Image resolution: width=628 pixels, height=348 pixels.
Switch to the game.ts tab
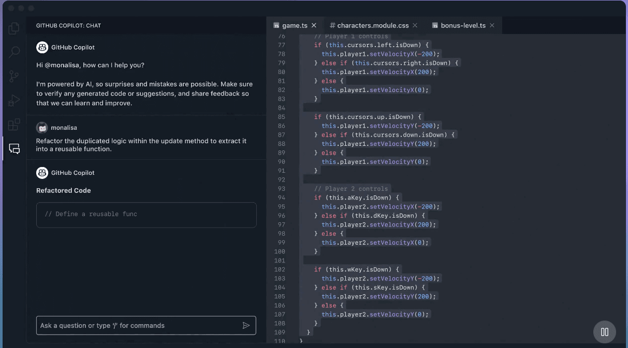295,25
